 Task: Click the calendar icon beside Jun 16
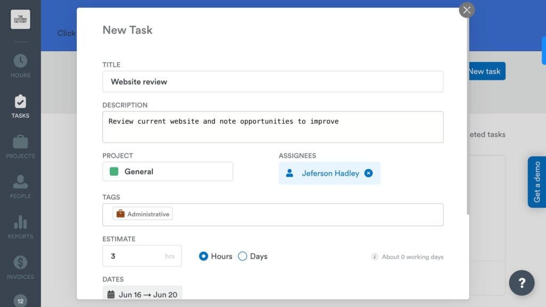pyautogui.click(x=110, y=293)
